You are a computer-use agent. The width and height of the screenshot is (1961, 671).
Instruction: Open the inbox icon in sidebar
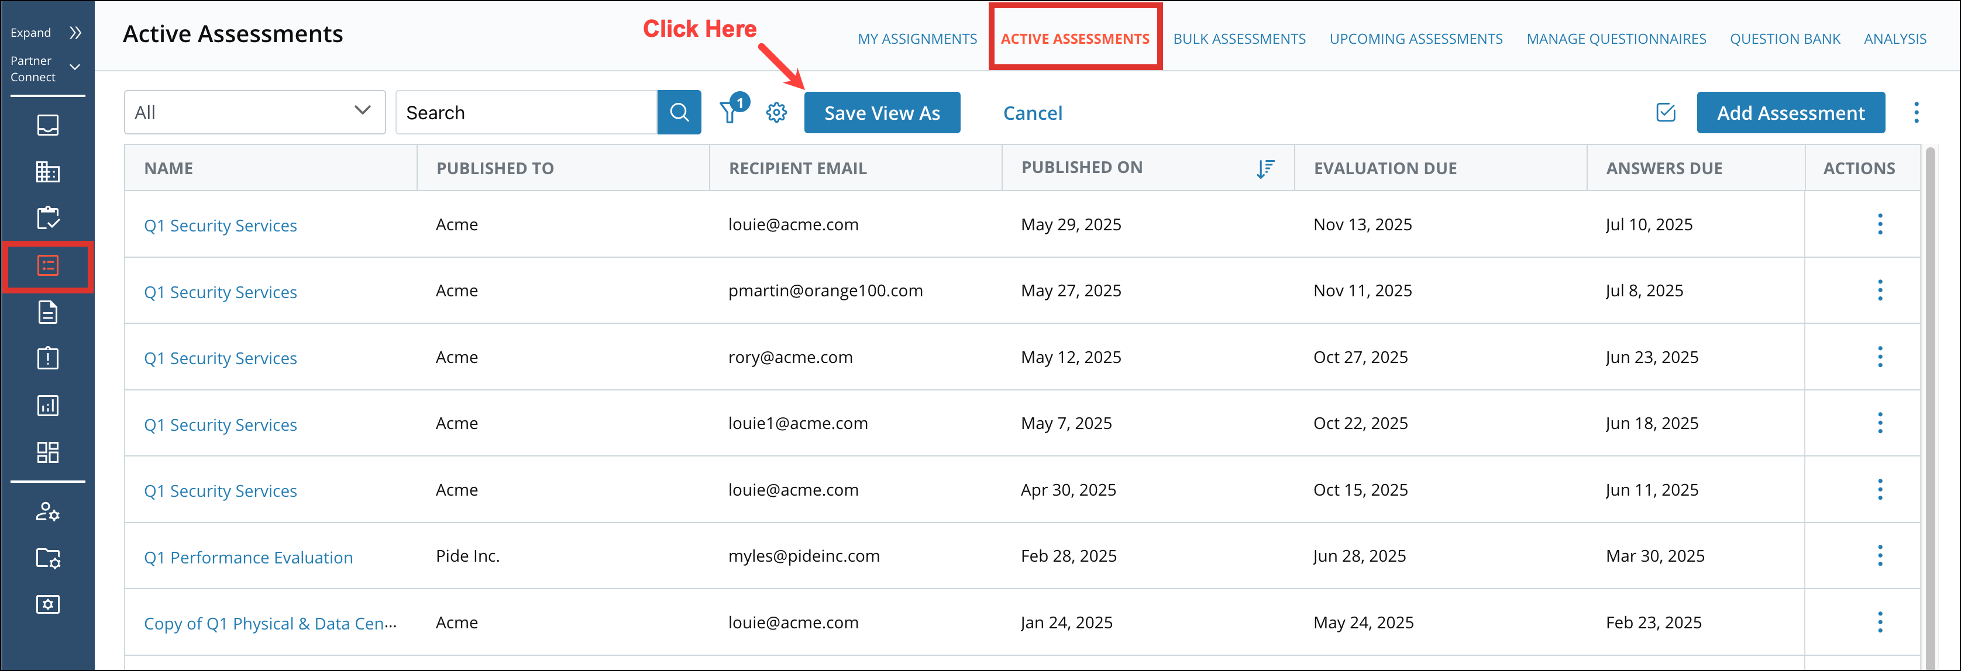coord(47,124)
